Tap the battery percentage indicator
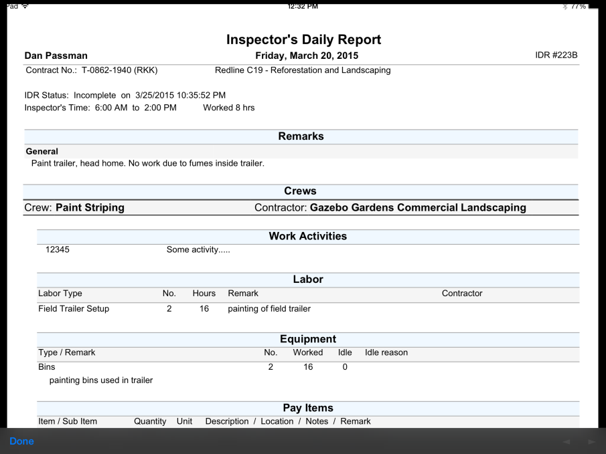The width and height of the screenshot is (606, 454). [578, 6]
